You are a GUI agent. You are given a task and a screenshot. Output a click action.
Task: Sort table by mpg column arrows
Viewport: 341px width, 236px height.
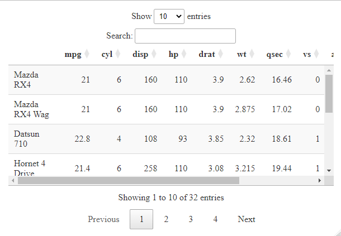[87, 54]
